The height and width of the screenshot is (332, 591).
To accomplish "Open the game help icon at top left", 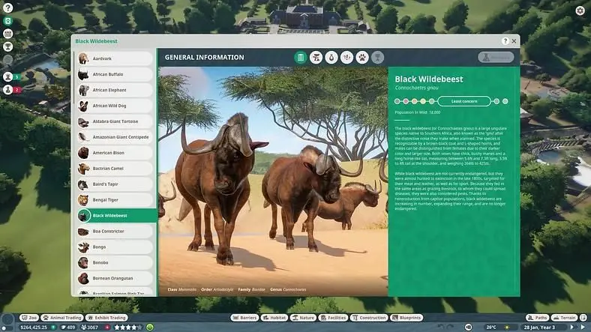I will tap(8, 7).
